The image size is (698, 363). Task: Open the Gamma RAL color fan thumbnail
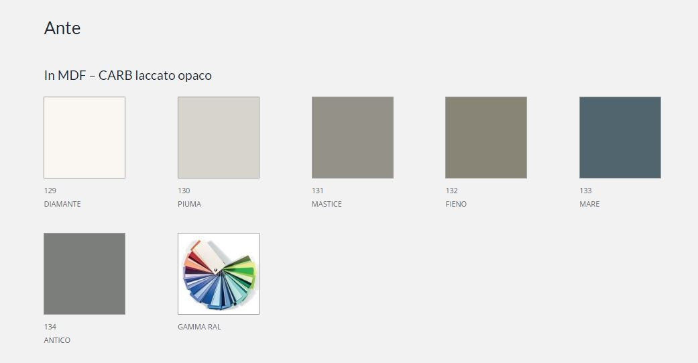(219, 274)
